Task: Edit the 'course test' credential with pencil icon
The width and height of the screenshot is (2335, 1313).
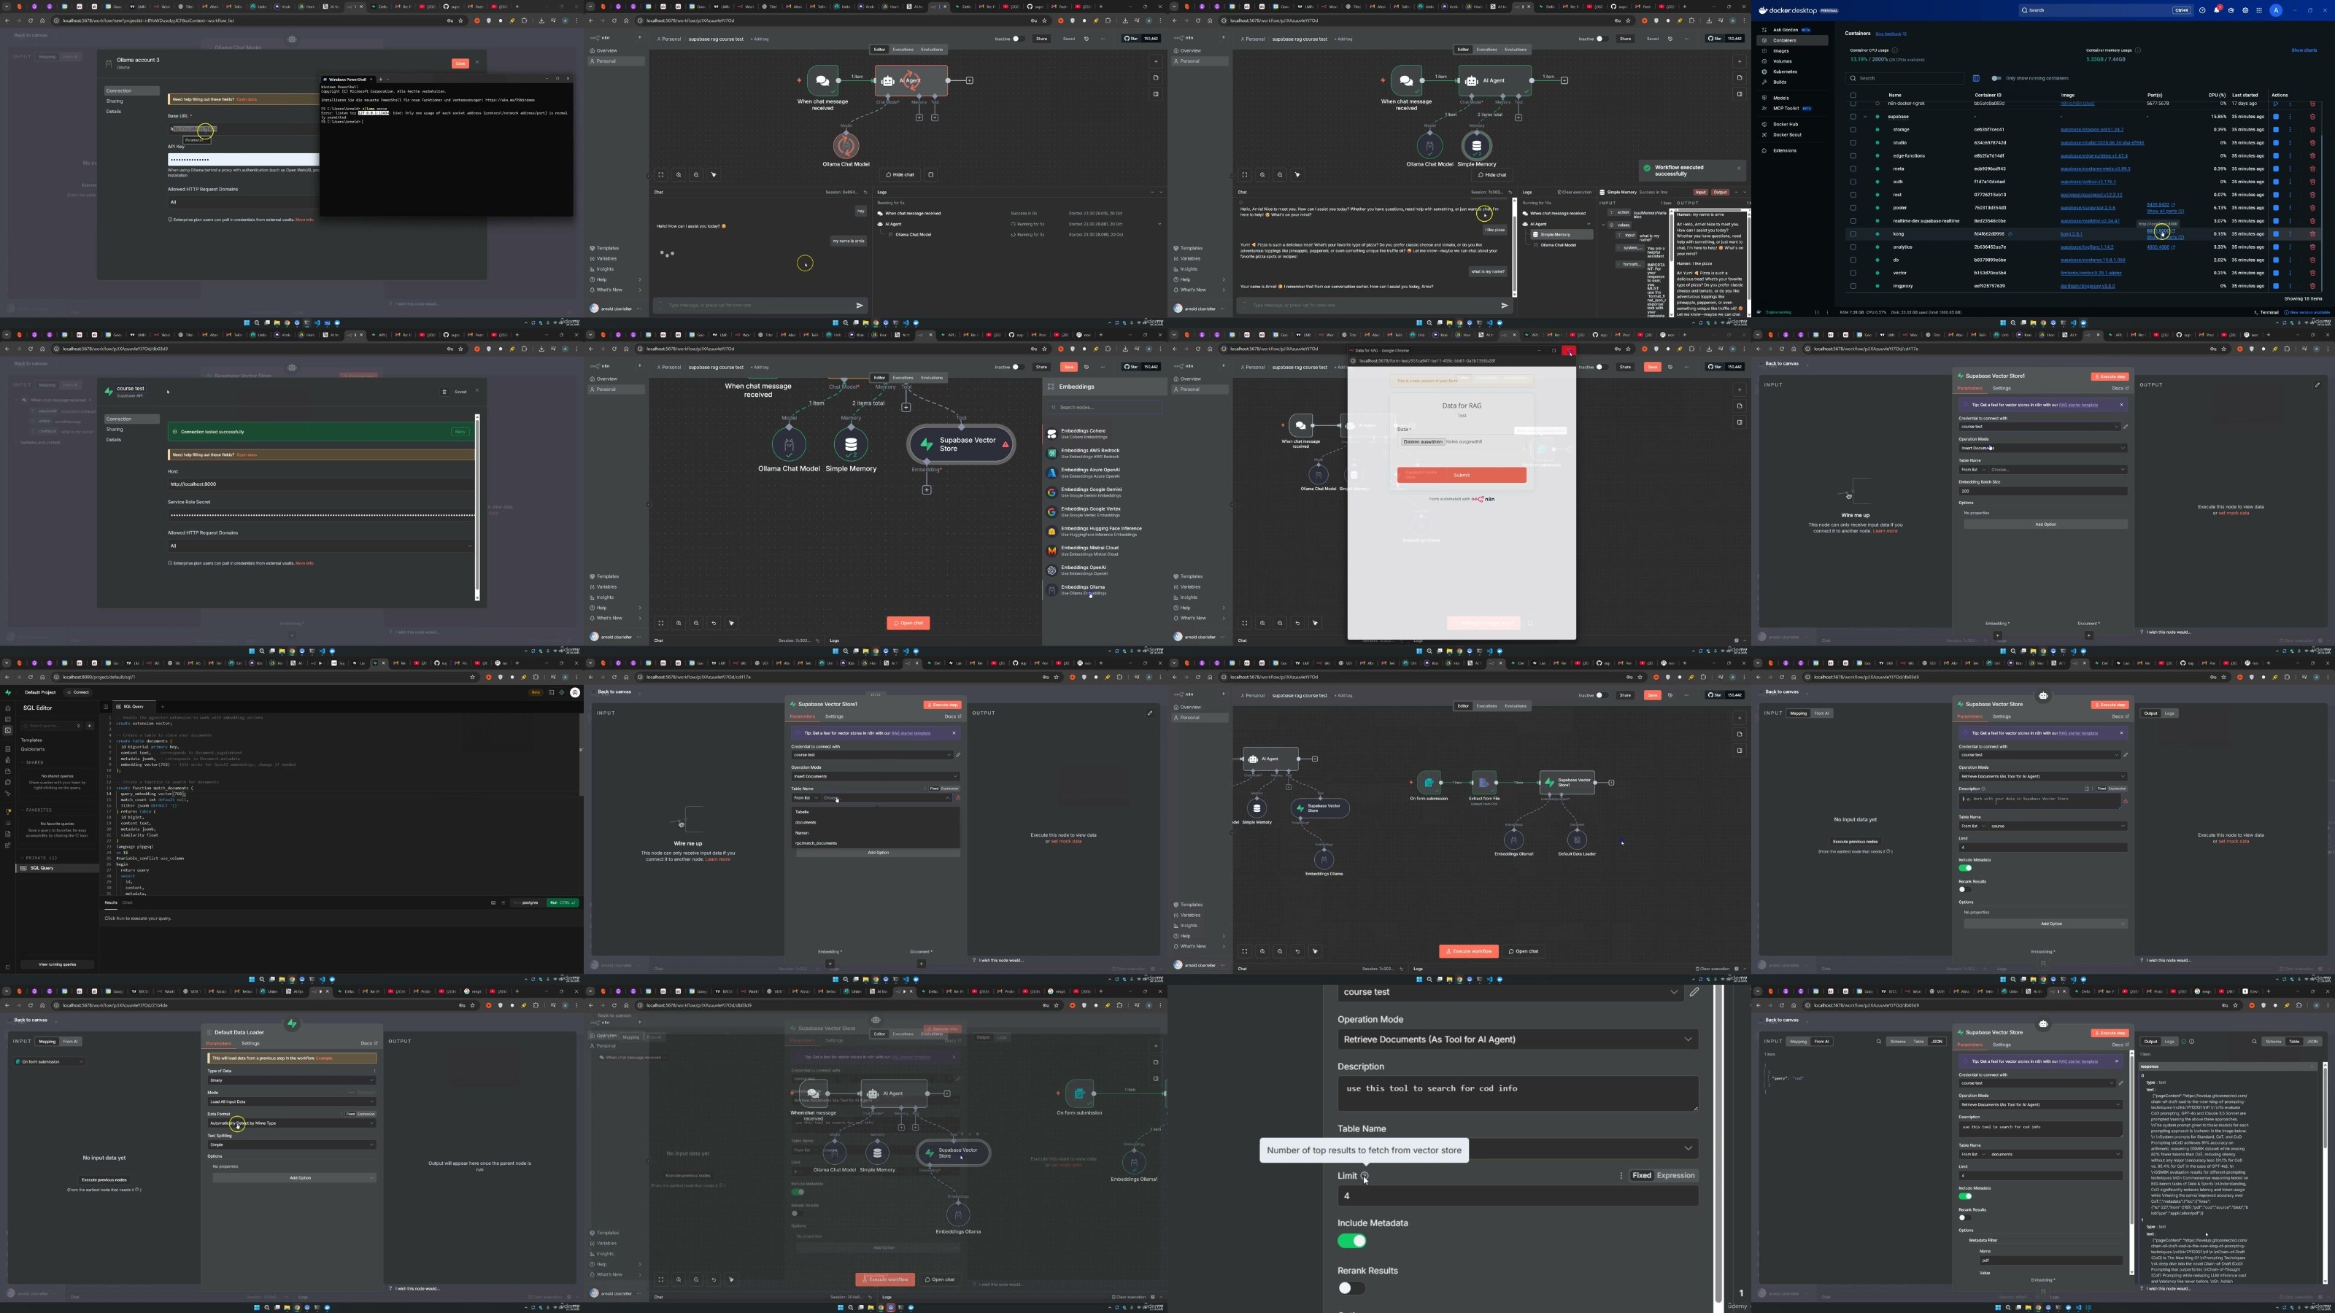Action: click(1694, 992)
